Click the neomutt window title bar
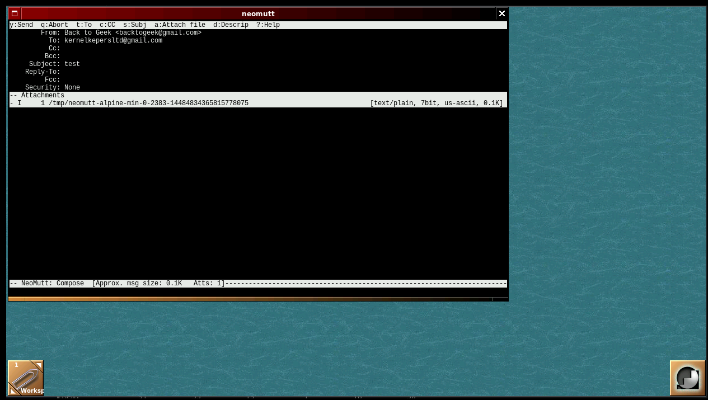Viewport: 708px width, 400px height. tap(257, 13)
